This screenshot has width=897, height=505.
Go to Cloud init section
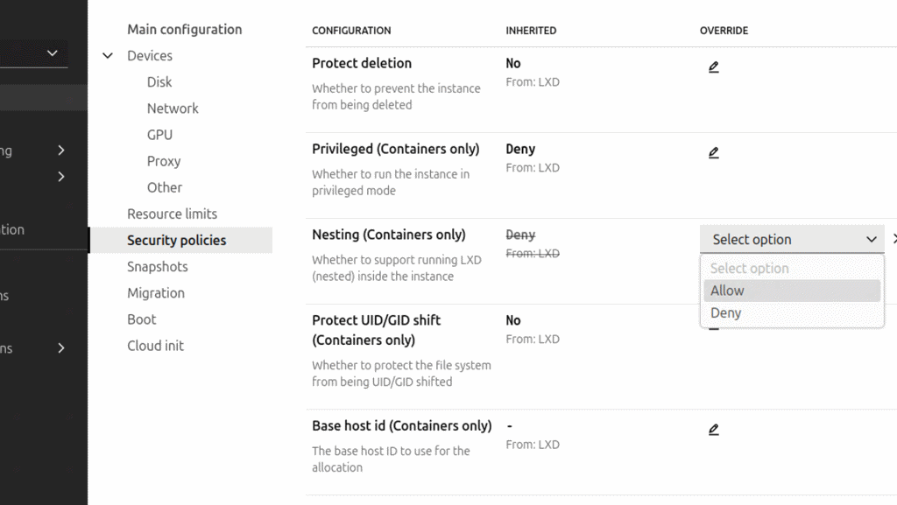pyautogui.click(x=155, y=346)
